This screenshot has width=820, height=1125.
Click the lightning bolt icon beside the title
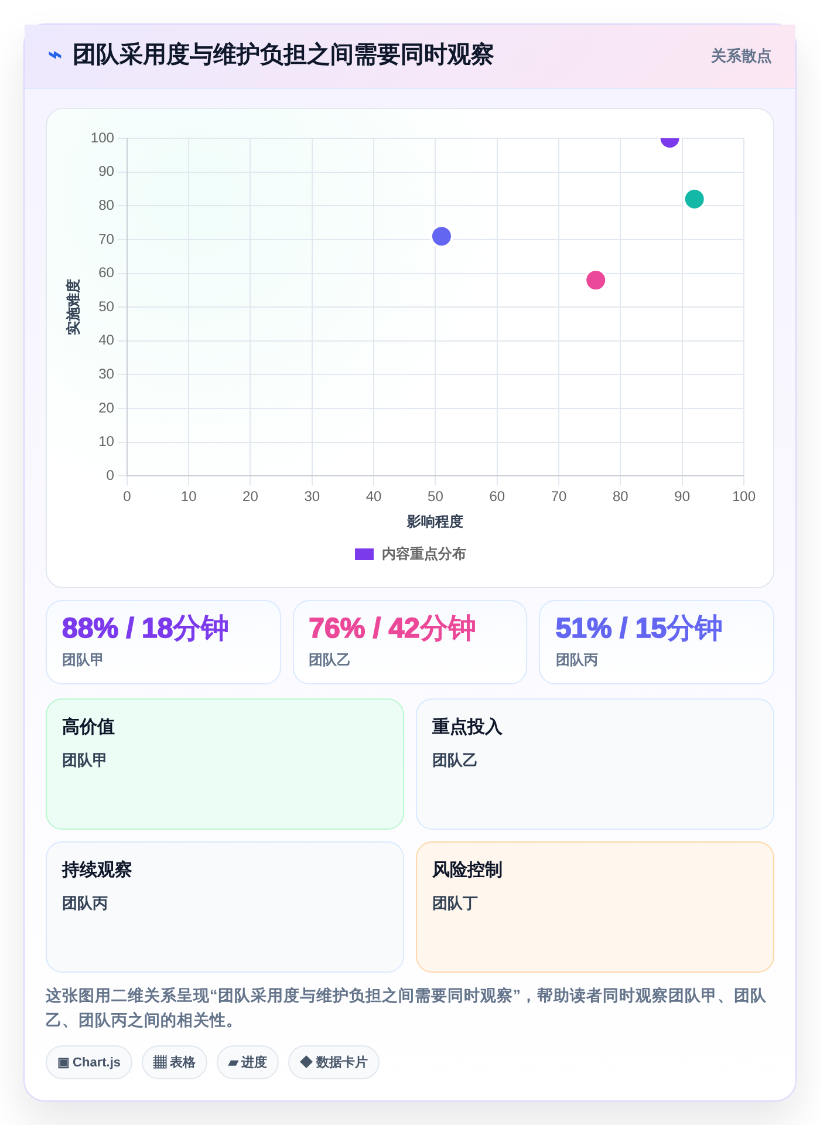tap(54, 55)
